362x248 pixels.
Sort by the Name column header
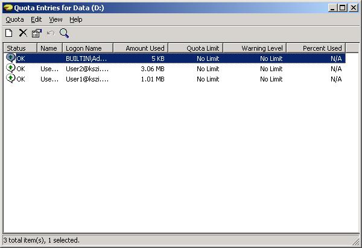[x=49, y=48]
